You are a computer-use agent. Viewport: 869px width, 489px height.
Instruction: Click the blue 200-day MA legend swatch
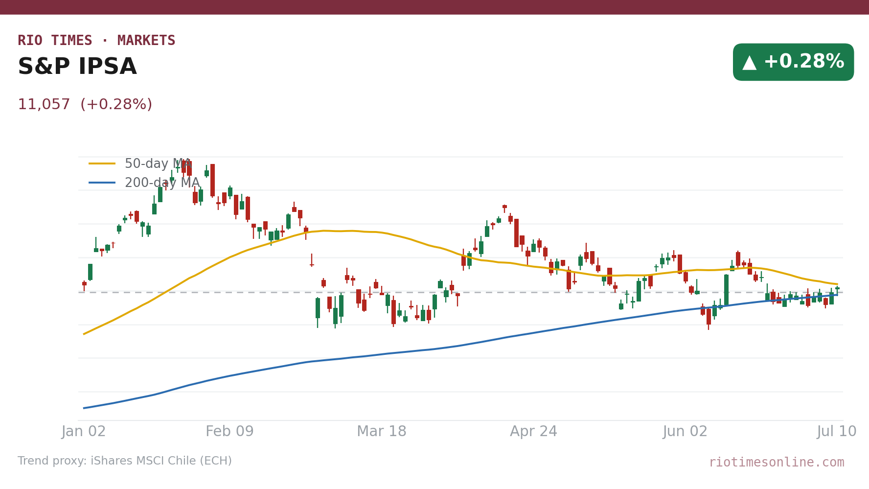click(x=102, y=183)
